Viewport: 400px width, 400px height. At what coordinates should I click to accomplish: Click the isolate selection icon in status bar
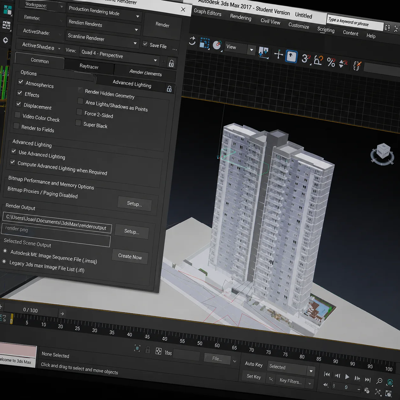[137, 348]
